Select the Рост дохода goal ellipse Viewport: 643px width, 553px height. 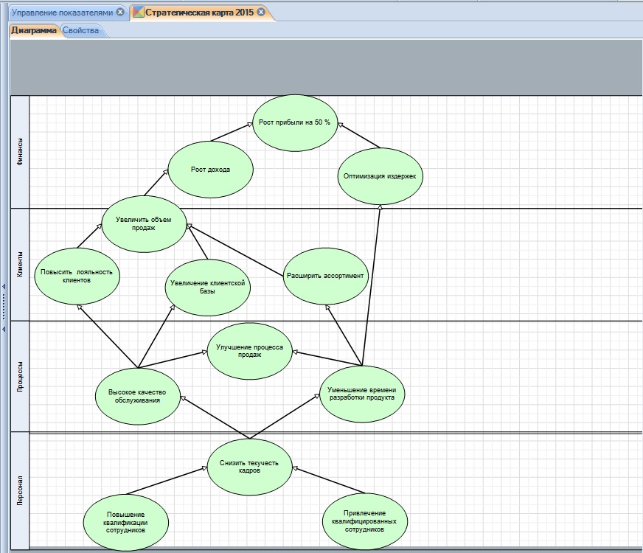(x=211, y=170)
